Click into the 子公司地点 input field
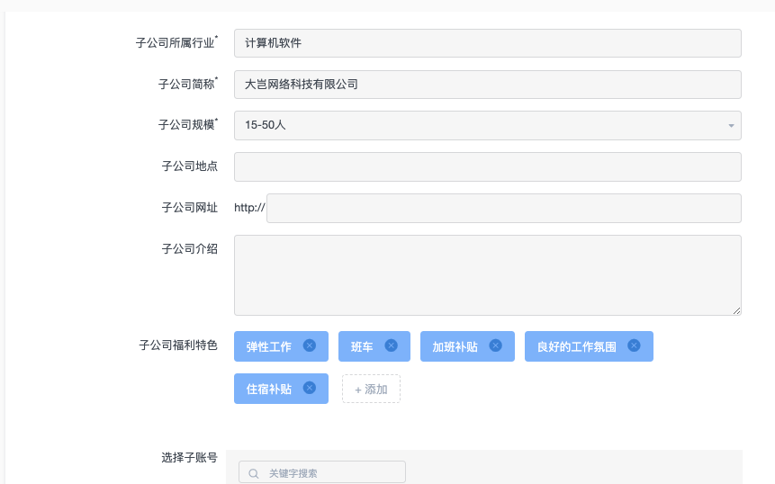This screenshot has width=775, height=484. point(487,167)
